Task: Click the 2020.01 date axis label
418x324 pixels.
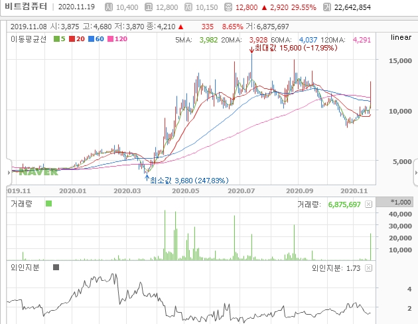Action: (x=73, y=191)
